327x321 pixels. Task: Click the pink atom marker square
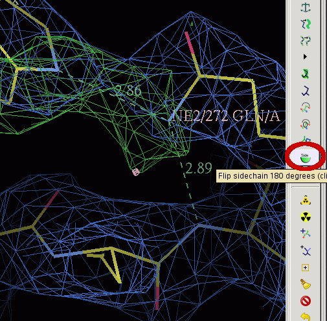click(x=136, y=172)
